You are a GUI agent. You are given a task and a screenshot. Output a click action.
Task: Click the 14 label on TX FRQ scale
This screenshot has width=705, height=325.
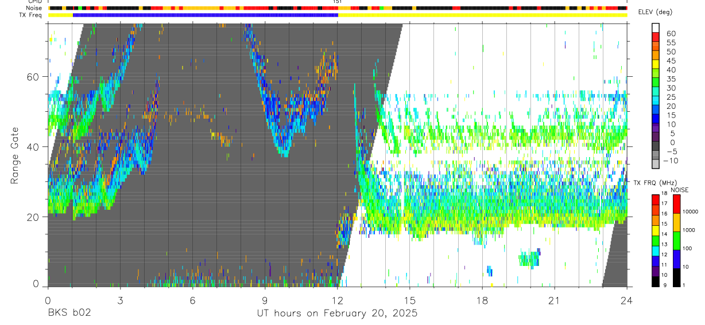[x=664, y=234]
